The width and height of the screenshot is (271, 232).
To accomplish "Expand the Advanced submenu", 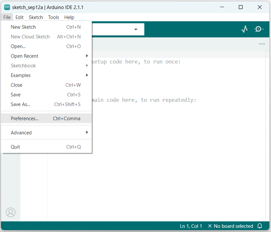I will [x=21, y=132].
